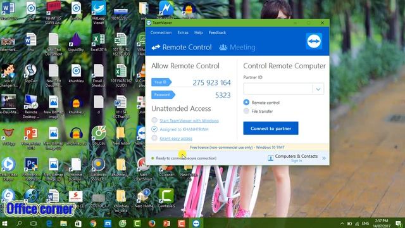Viewport: 405px width, 228px height.
Task: Switch to the Meeting tab
Action: point(237,47)
